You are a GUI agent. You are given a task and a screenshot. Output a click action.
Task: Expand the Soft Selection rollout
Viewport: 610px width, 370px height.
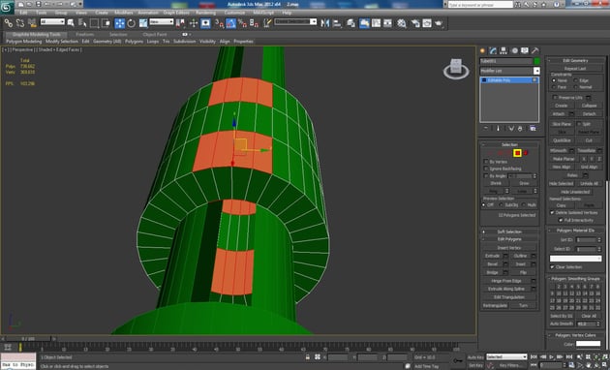[x=509, y=231]
